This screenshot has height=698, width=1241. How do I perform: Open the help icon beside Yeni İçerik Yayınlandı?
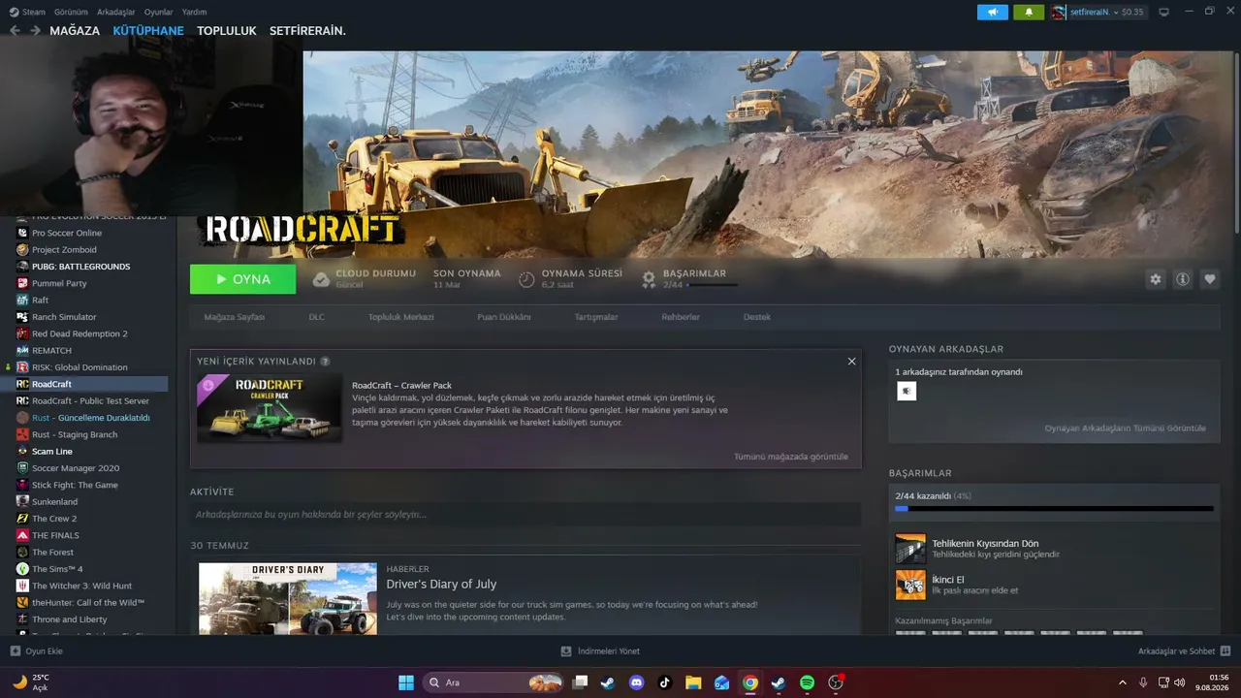(325, 362)
